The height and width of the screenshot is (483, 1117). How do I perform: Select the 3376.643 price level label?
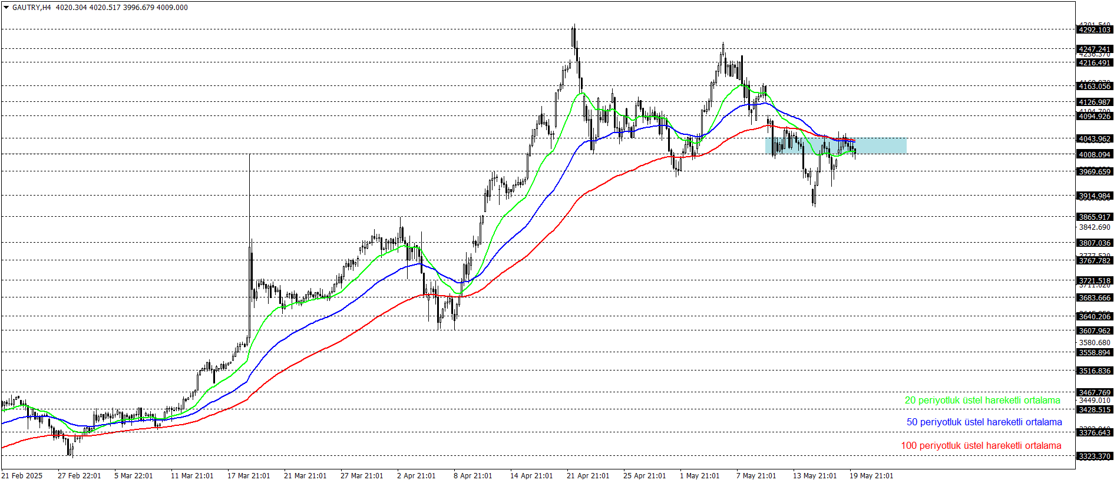[x=1095, y=433]
